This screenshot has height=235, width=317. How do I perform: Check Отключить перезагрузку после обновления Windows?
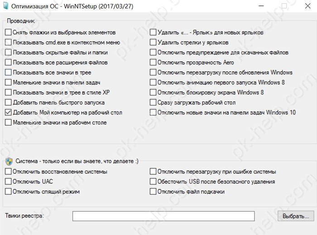pos(153,72)
